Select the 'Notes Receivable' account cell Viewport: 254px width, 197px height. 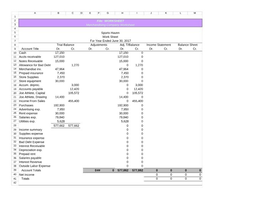(x=31, y=61)
